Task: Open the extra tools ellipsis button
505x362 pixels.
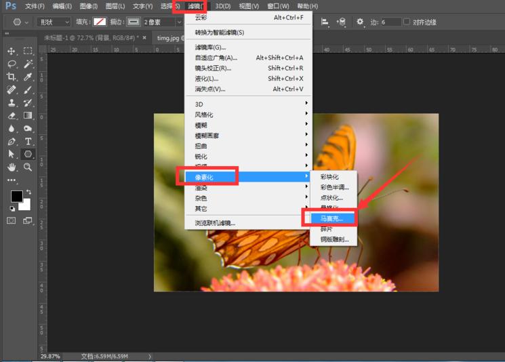Action: click(x=12, y=180)
